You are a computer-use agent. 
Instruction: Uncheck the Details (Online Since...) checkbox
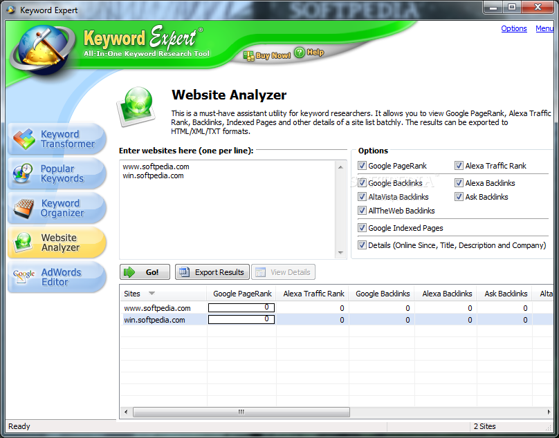pyautogui.click(x=362, y=245)
